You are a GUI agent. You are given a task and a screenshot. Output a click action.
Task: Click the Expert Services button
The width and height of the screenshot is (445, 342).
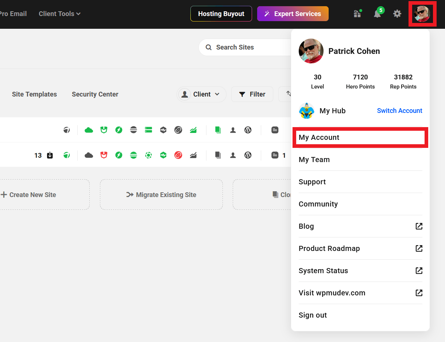coord(293,14)
